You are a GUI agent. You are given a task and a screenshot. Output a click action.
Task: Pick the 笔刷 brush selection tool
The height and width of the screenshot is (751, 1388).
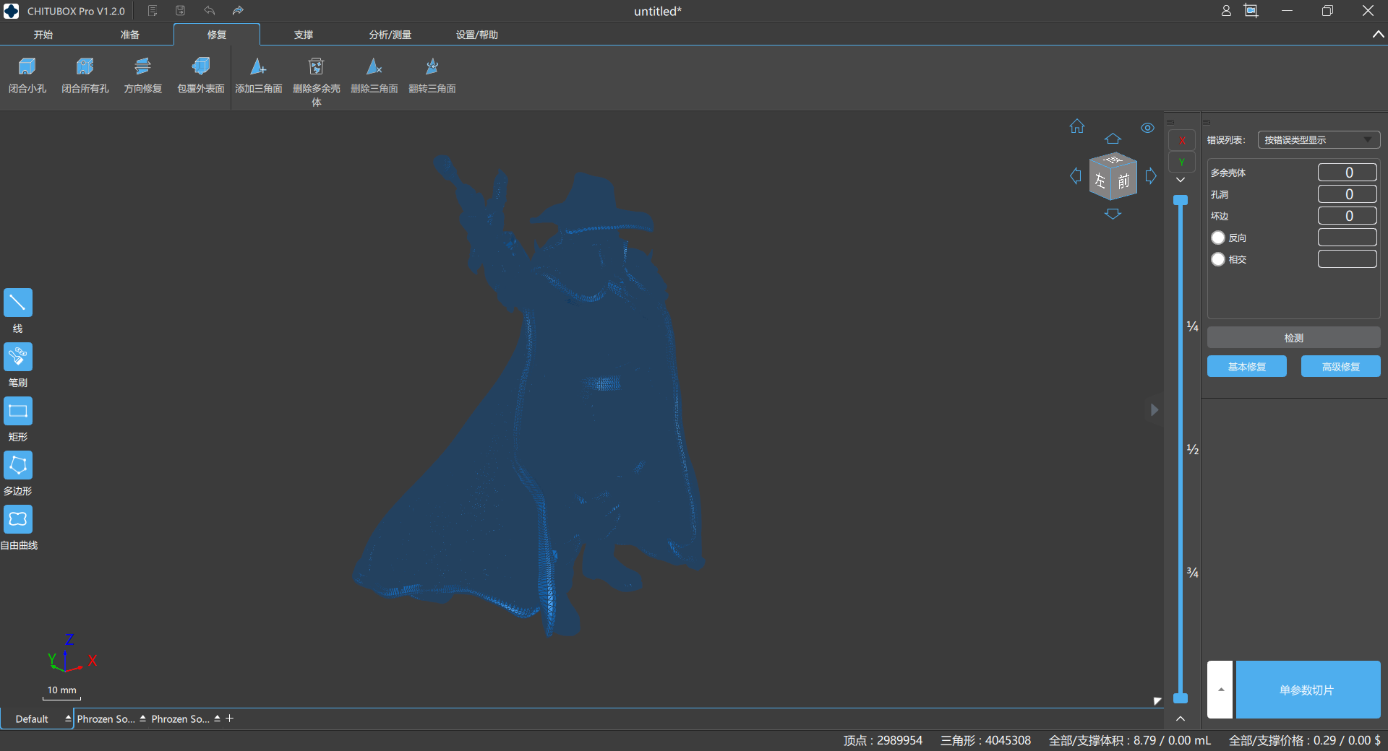pos(18,357)
